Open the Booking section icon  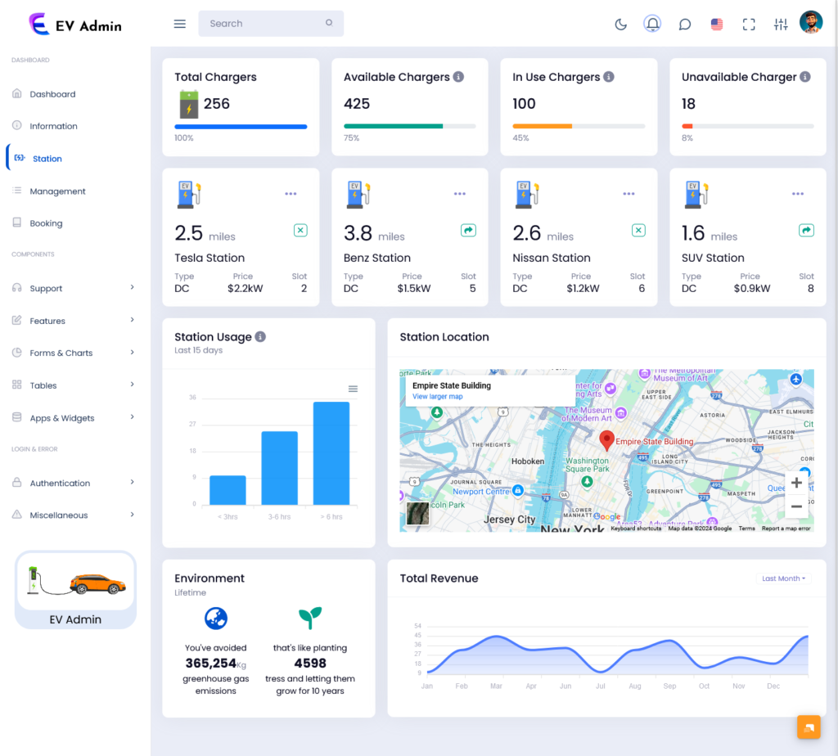(x=17, y=223)
